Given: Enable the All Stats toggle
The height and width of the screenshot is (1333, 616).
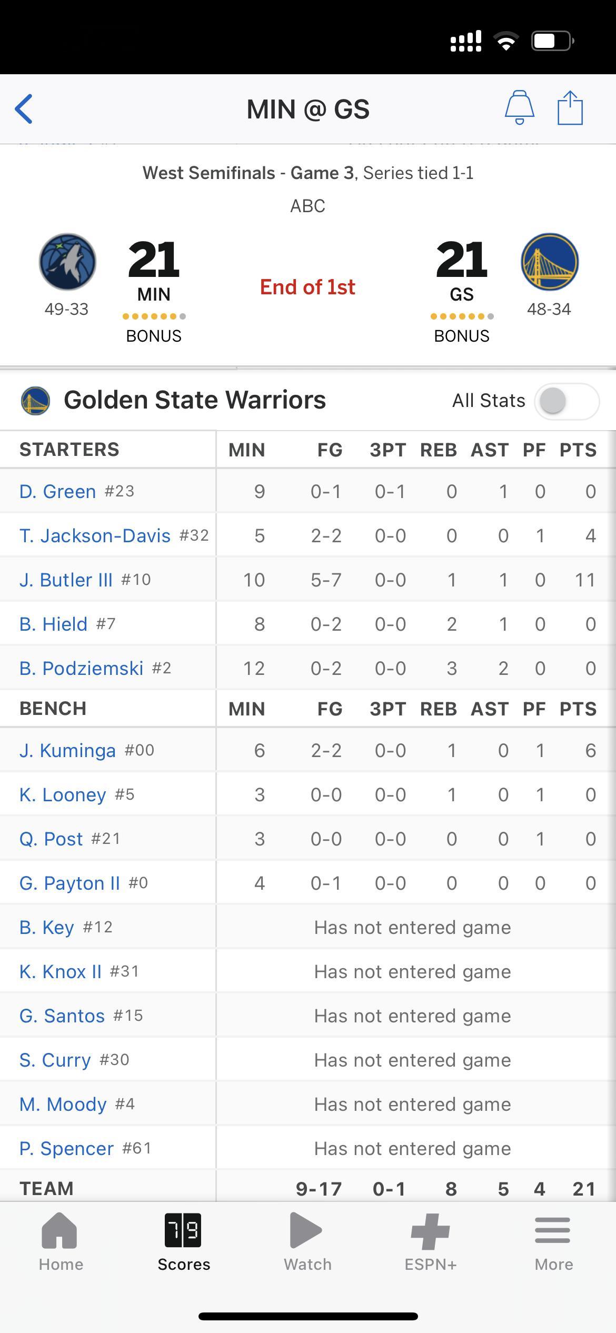Looking at the screenshot, I should click(x=567, y=401).
